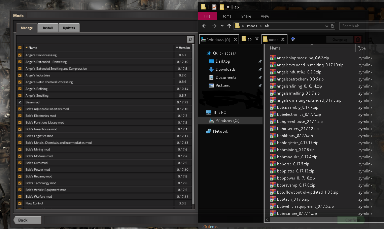This screenshot has width=384, height=229.
Task: Open the View ribbon tab
Action: tap(265, 16)
